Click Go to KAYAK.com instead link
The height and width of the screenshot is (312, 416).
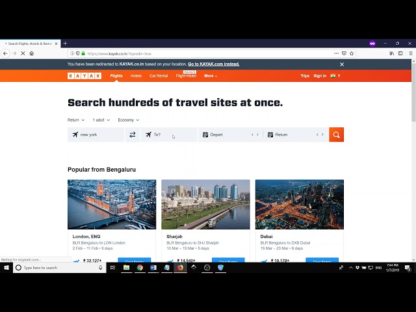coord(214,64)
